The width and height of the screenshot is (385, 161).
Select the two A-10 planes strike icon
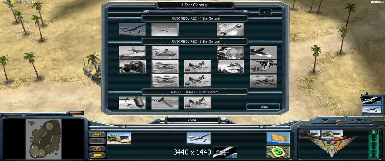[x=264, y=67]
